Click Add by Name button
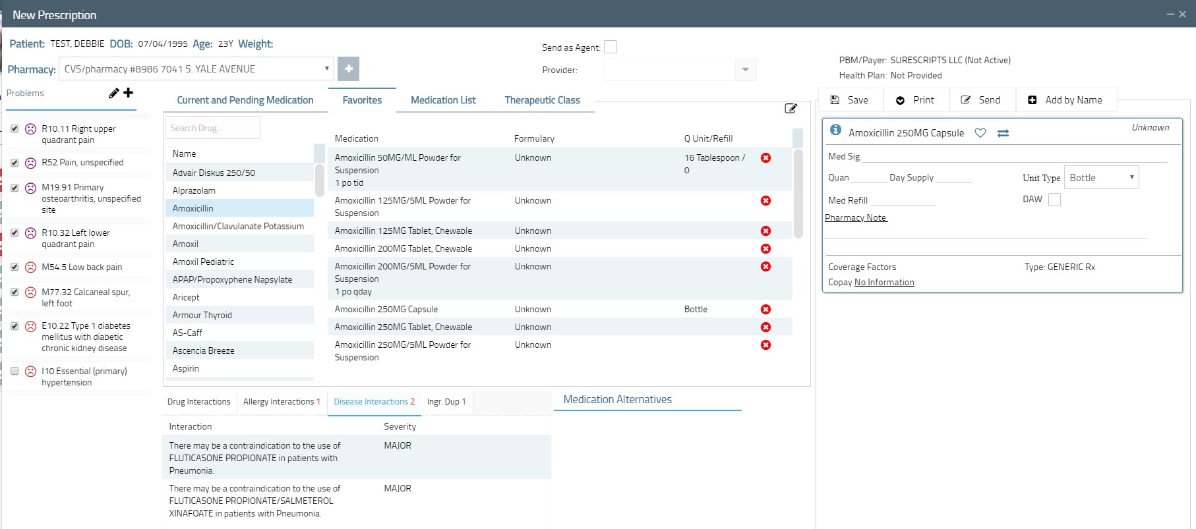The width and height of the screenshot is (1196, 529). tap(1065, 100)
